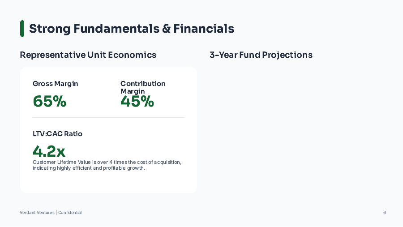Click the empty bottom area of the white card

coord(108,183)
